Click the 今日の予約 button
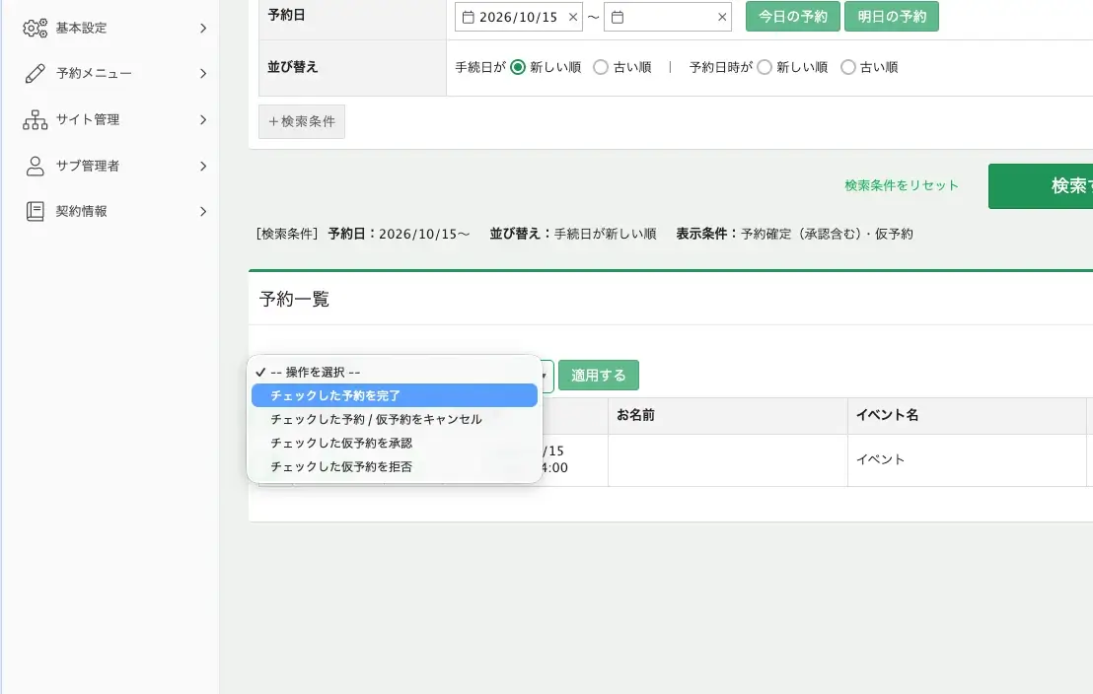 coord(792,17)
